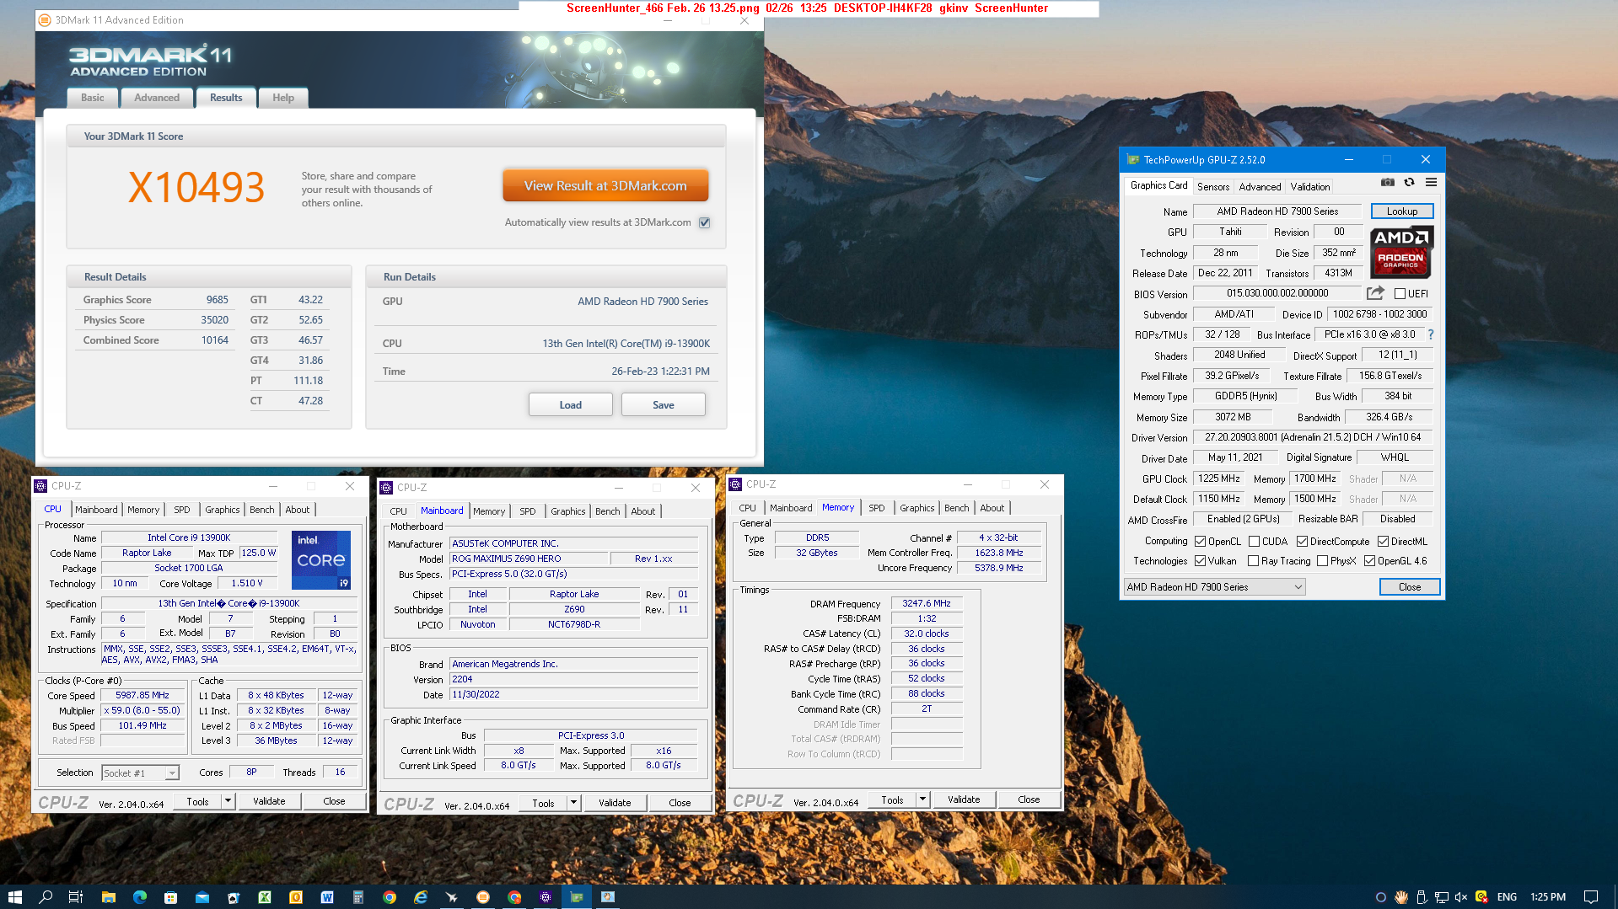Click the Save button in Run Details
Image resolution: width=1618 pixels, height=909 pixels.
pyautogui.click(x=664, y=405)
